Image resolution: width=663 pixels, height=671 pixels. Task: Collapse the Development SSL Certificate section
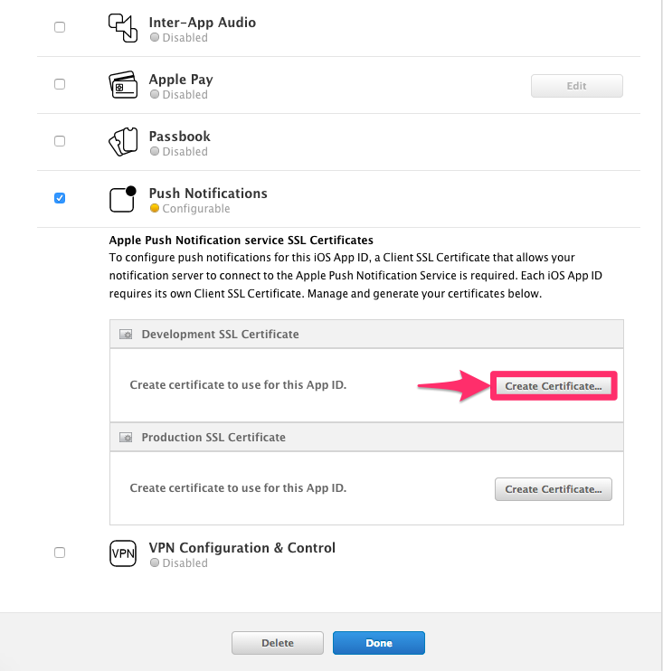point(220,335)
